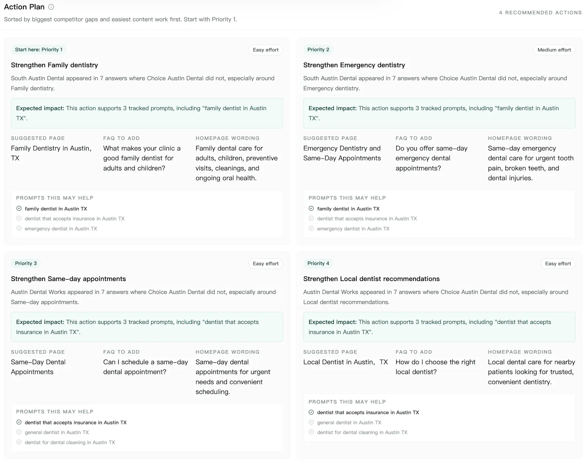Select the Priority 4 badge
The height and width of the screenshot is (462, 586).
(318, 263)
